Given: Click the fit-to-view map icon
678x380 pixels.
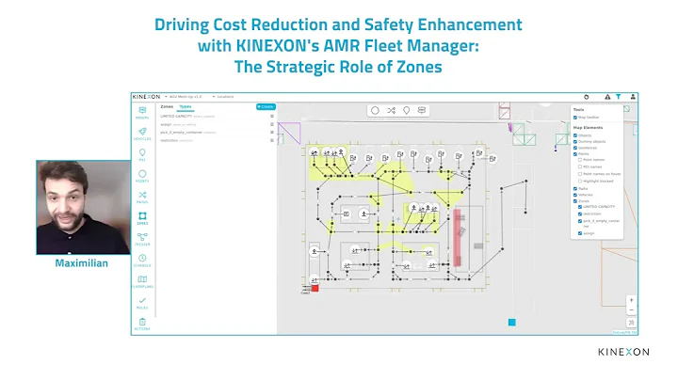Looking at the screenshot, I should click(x=631, y=323).
